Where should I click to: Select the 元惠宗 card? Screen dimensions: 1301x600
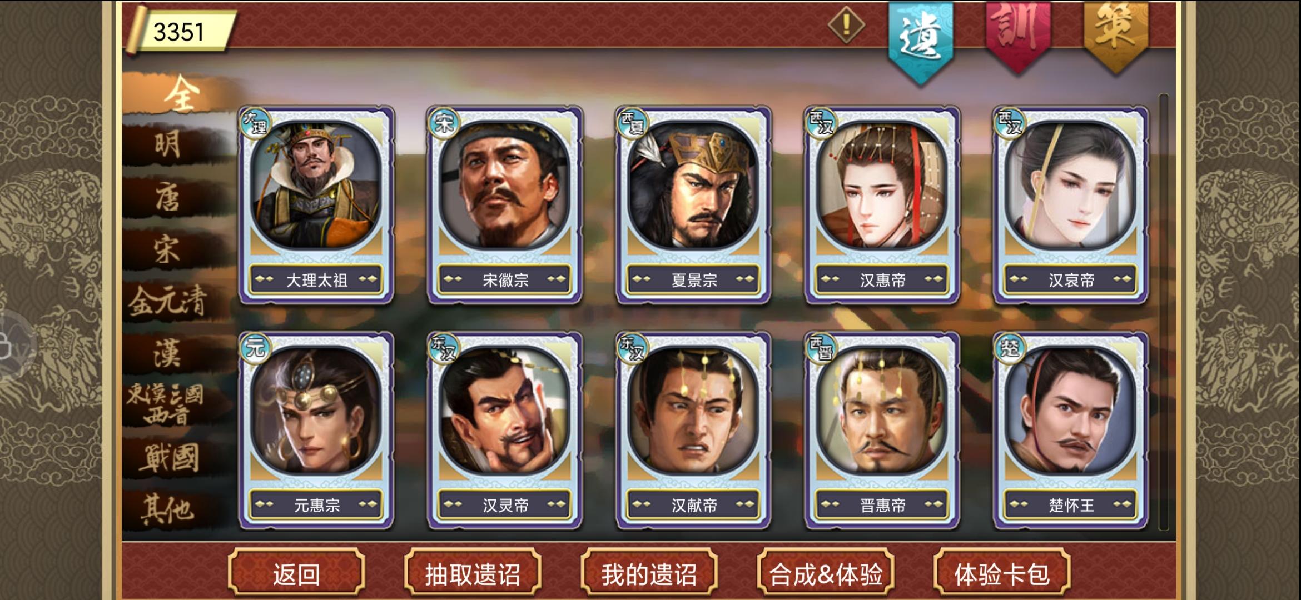(316, 430)
